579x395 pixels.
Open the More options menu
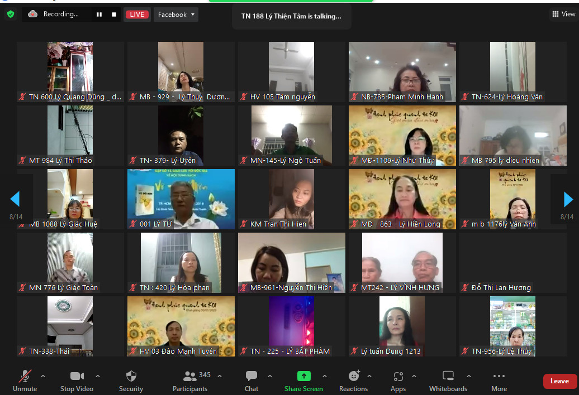click(x=499, y=380)
